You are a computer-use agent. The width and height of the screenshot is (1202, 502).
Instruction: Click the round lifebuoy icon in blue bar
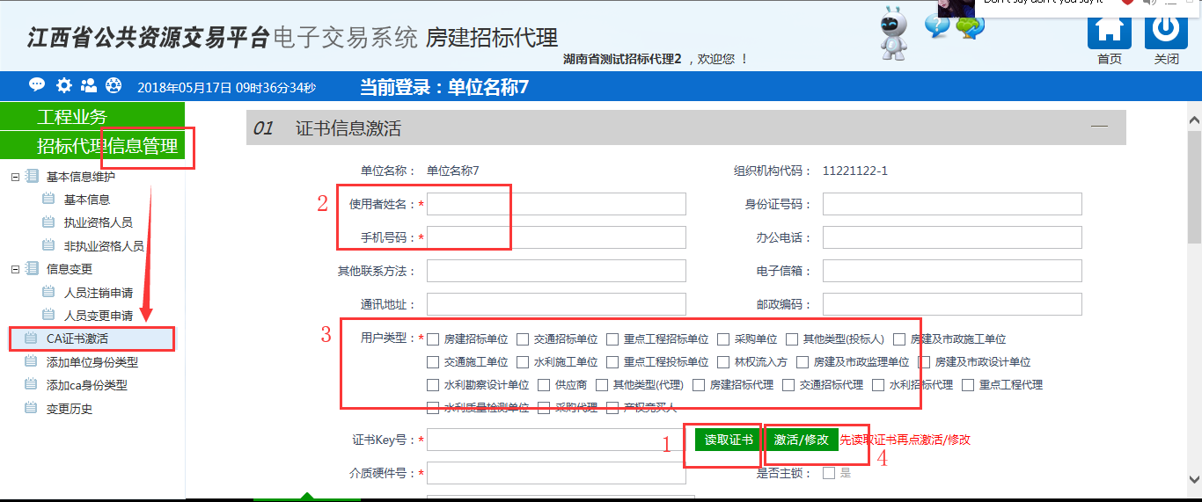coord(114,85)
